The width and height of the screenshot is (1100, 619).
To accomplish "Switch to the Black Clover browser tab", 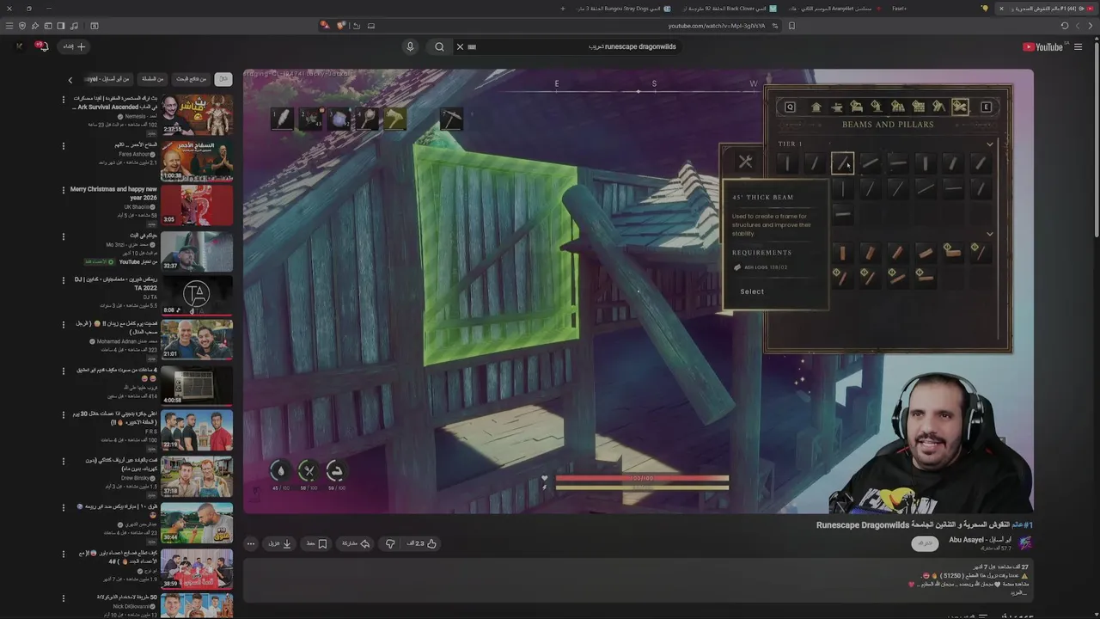I will tap(730, 9).
